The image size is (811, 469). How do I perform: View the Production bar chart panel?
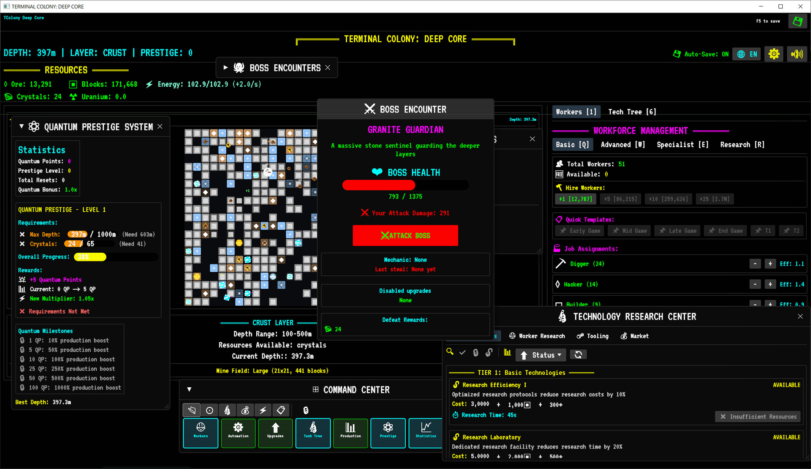pyautogui.click(x=350, y=433)
